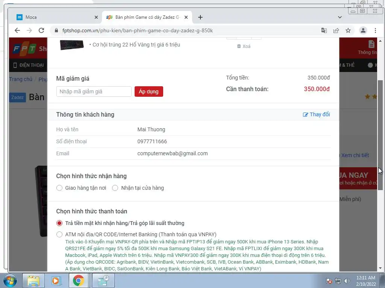385x288 pixels.
Task: Click the share page icon
Action: pyautogui.click(x=336, y=30)
